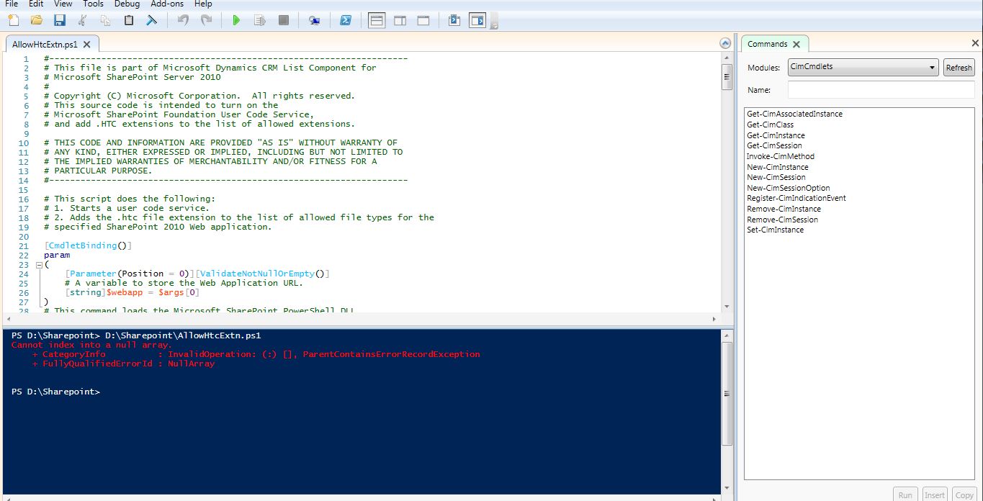Select Get-CimInstance in command list
This screenshot has width=983, height=501.
[x=776, y=135]
